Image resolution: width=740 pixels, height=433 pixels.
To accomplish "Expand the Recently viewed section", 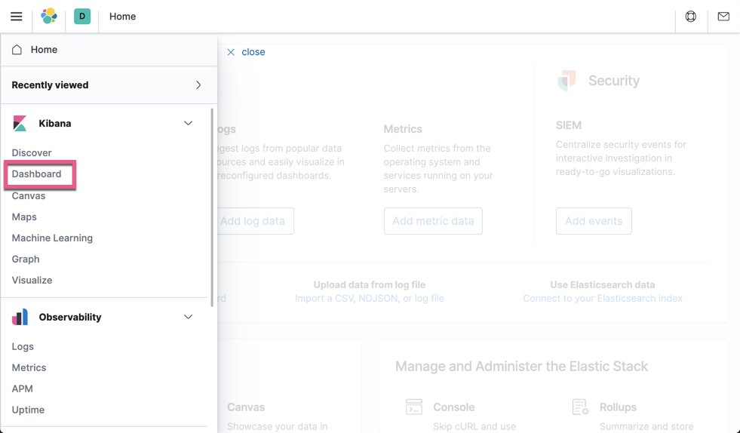I will (x=109, y=85).
